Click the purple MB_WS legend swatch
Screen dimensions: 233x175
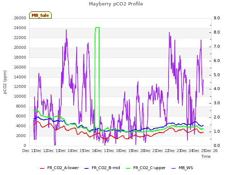[174, 168]
